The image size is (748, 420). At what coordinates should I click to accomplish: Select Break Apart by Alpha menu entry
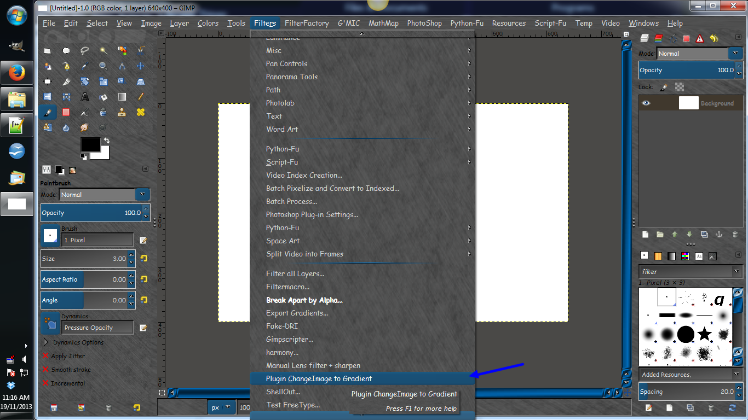[363, 300]
